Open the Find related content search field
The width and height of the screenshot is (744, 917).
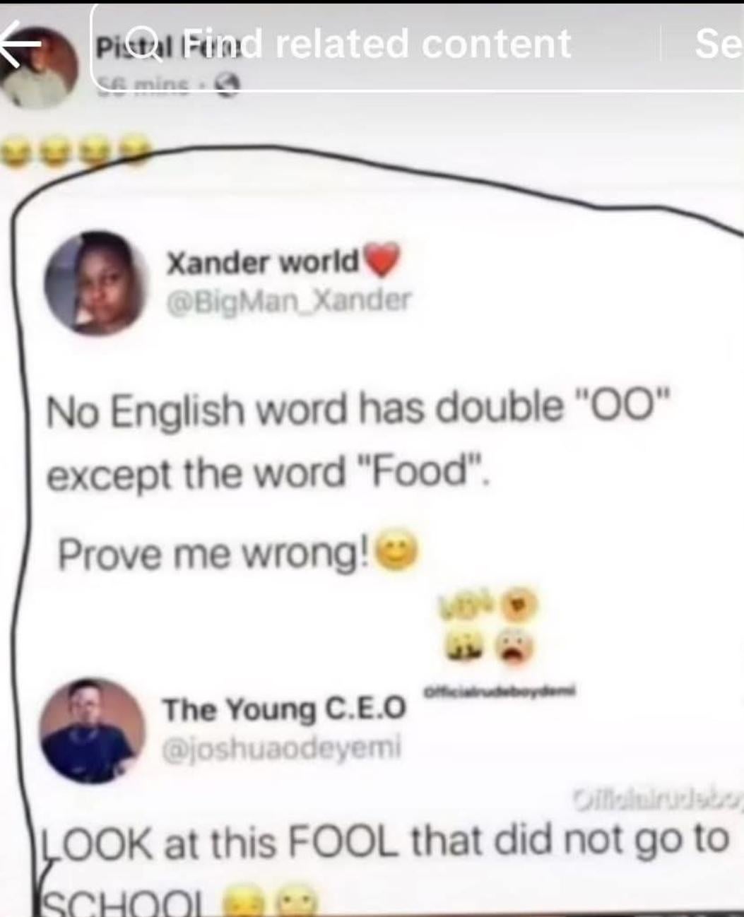coord(417,47)
